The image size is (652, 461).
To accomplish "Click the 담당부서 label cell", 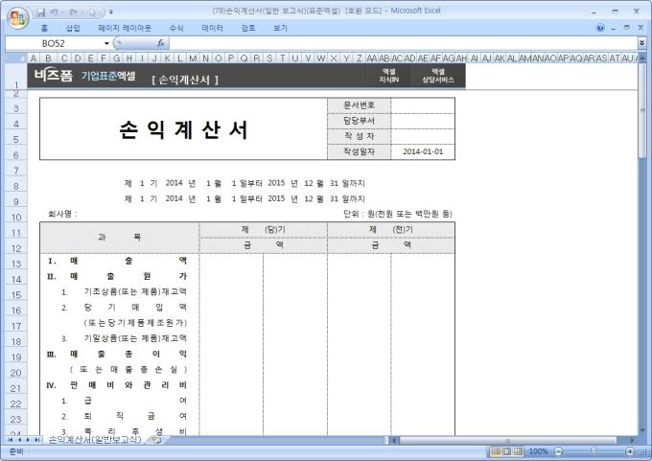I will pos(359,121).
